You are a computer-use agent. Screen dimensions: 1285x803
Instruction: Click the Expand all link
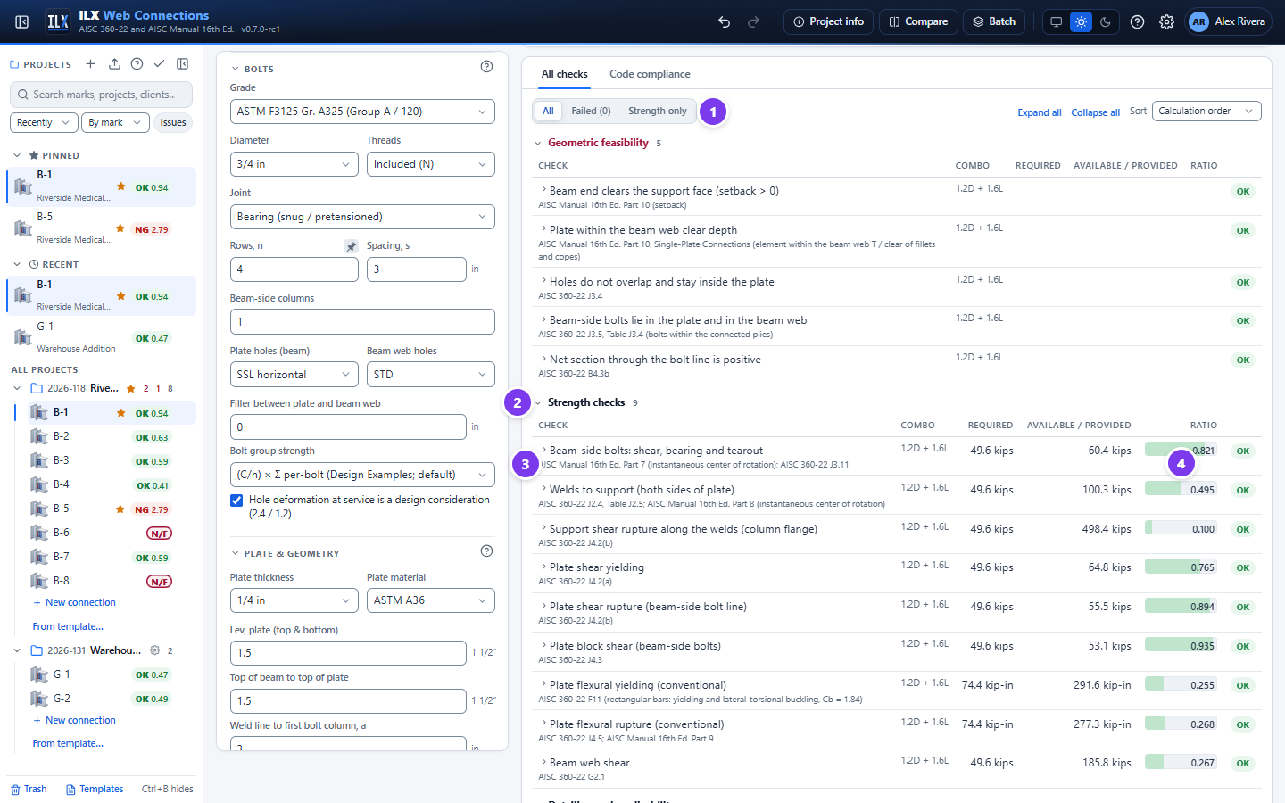point(1040,112)
